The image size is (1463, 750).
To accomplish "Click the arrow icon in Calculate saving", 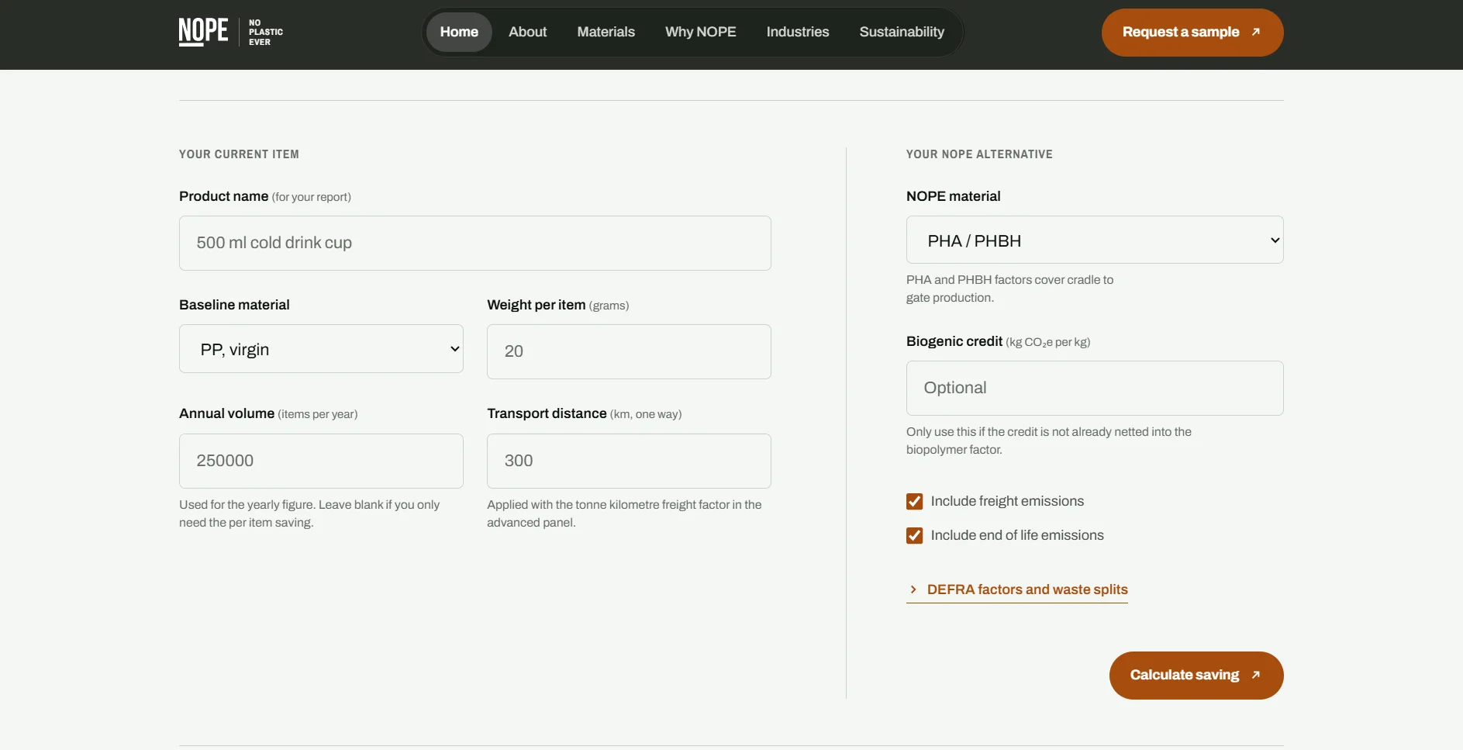I will 1256,675.
